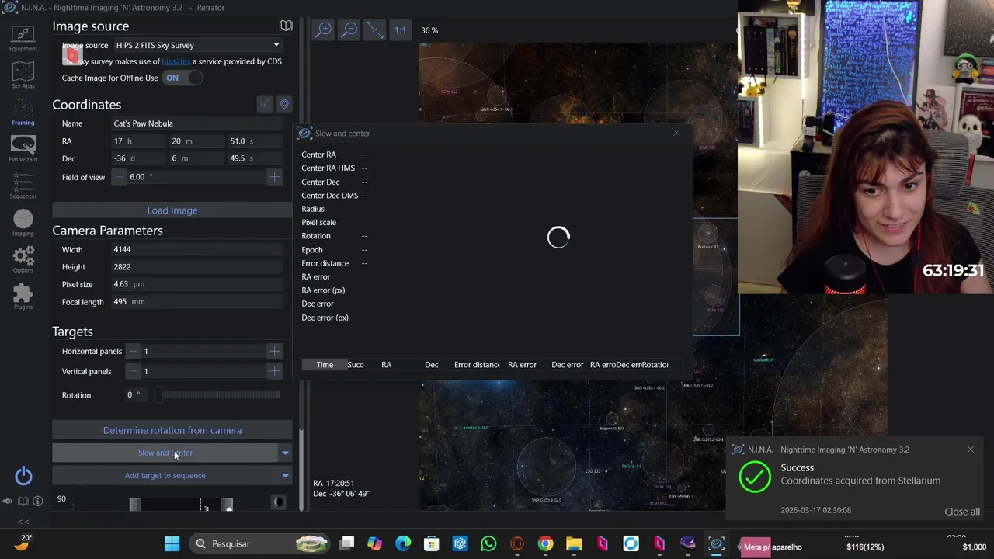Click the fit-to-view diagonal arrows icon

[374, 30]
